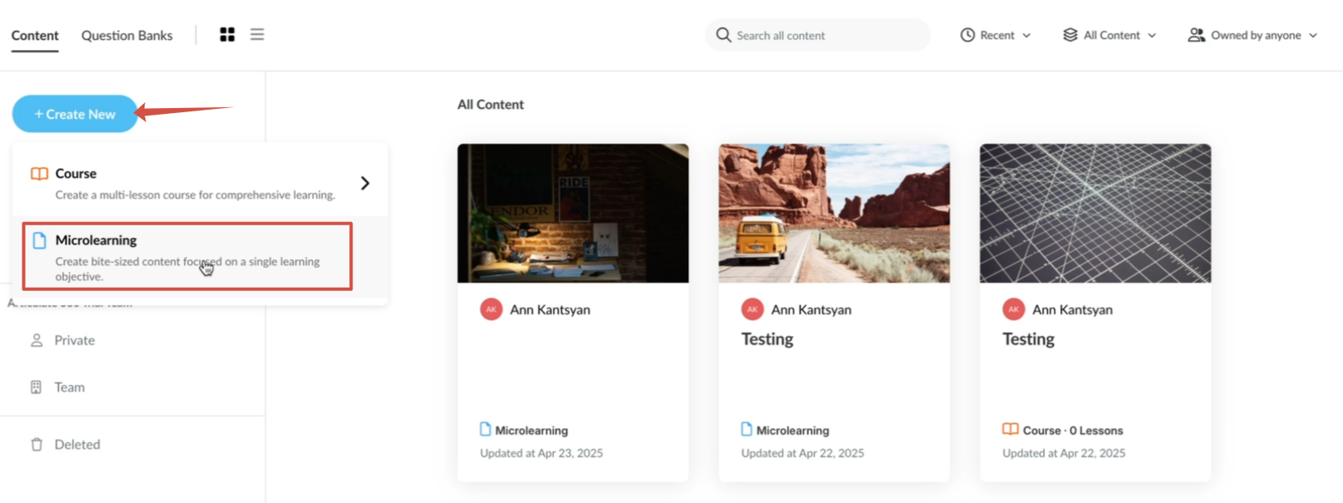Open the yellow van thumbnail card
Image resolution: width=1343 pixels, height=503 pixels.
coord(834,213)
